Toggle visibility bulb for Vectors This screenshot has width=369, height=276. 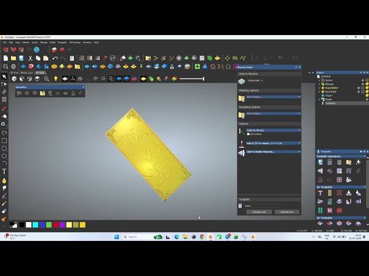(x=367, y=80)
